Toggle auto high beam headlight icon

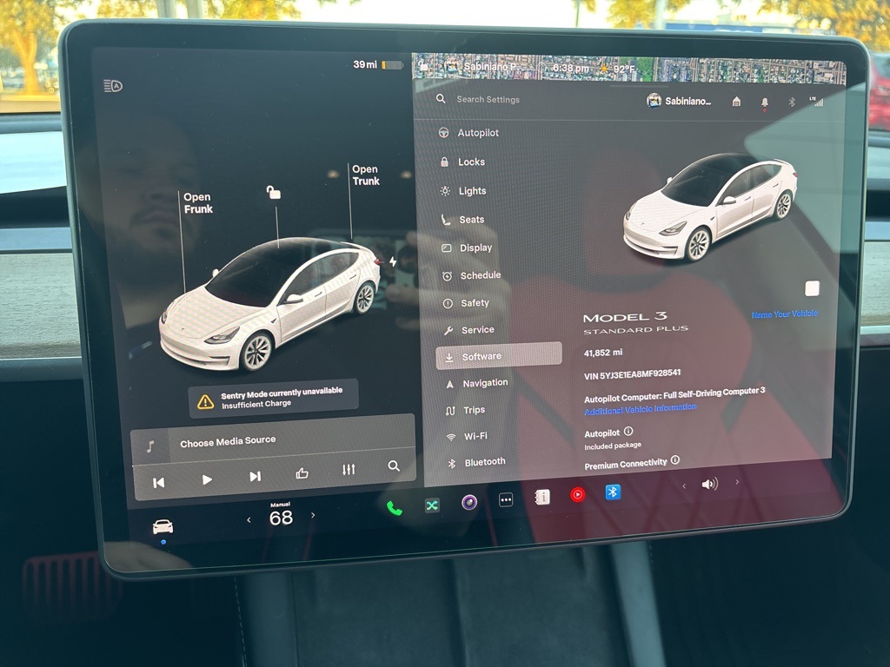pyautogui.click(x=113, y=86)
